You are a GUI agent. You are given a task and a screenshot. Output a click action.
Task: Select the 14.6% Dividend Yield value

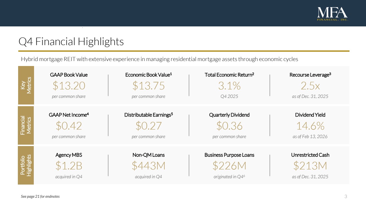310,126
